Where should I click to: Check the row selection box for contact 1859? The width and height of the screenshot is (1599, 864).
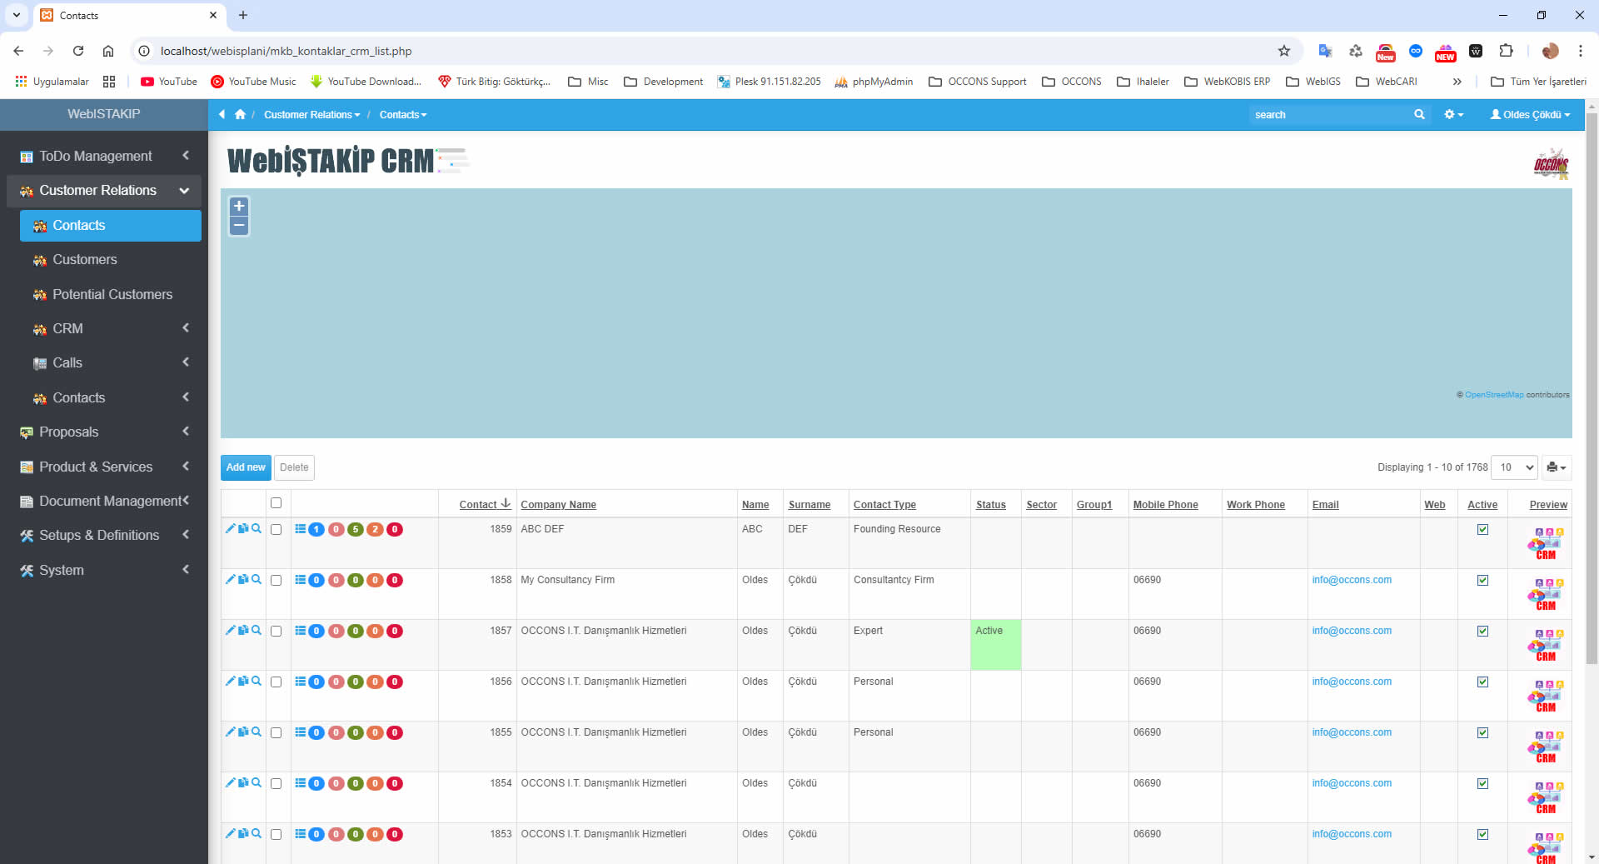point(276,529)
